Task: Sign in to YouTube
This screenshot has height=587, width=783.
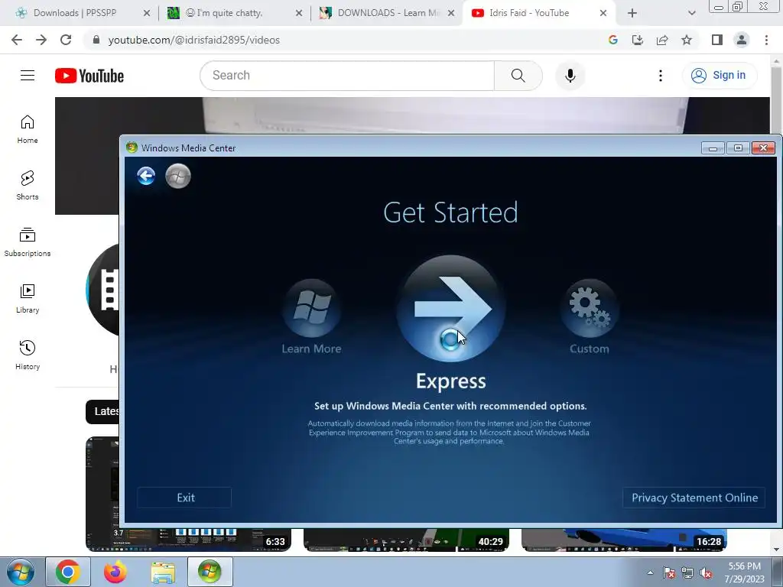Action: pyautogui.click(x=719, y=76)
